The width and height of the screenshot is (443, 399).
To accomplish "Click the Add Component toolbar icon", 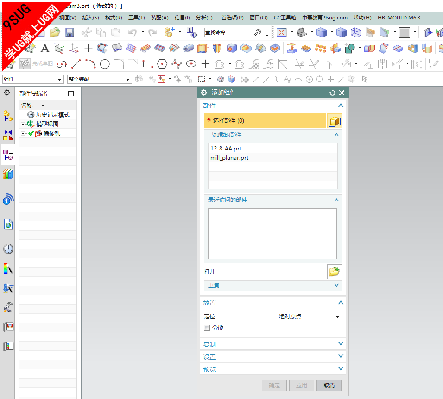I will pyautogui.click(x=170, y=32).
